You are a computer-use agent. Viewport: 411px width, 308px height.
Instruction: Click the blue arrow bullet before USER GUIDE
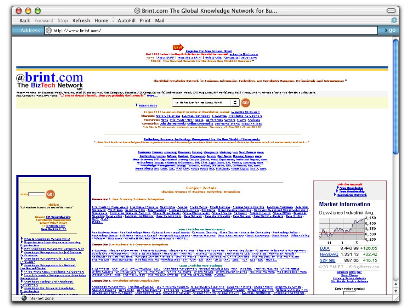(136, 105)
